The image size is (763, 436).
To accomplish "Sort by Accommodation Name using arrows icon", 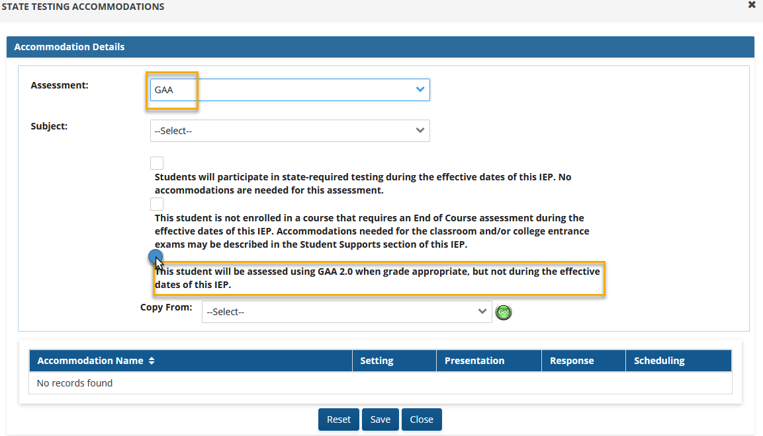I will (152, 361).
